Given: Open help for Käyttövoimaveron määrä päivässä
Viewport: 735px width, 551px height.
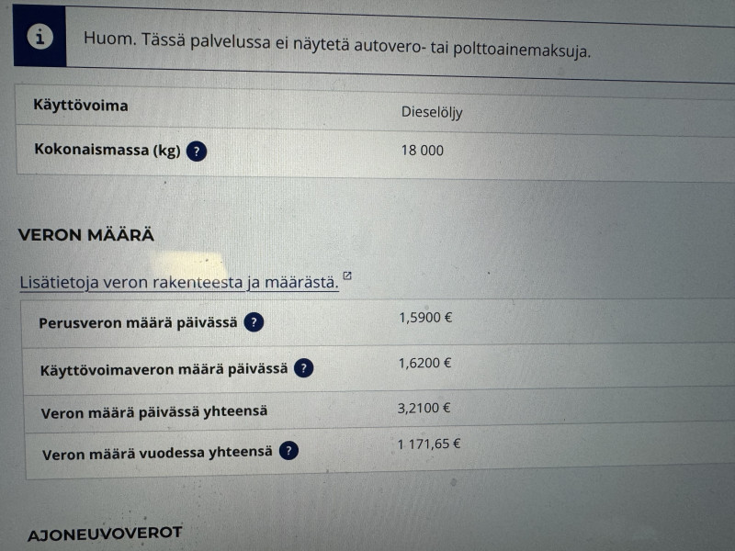Looking at the screenshot, I should point(304,368).
